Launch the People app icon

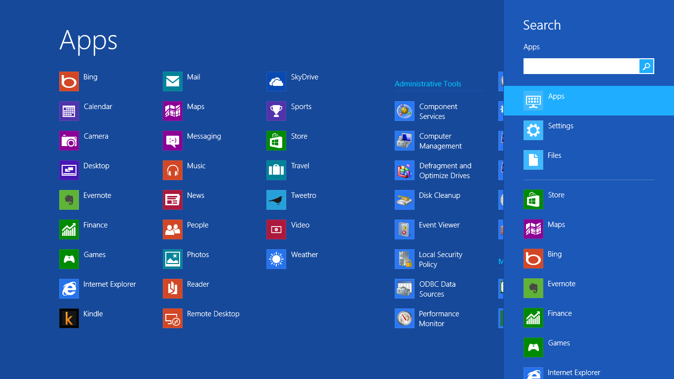pos(173,229)
